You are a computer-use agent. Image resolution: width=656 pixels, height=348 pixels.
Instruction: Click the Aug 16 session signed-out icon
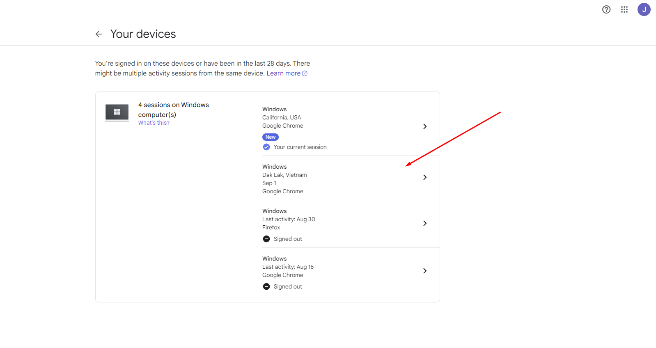tap(266, 286)
